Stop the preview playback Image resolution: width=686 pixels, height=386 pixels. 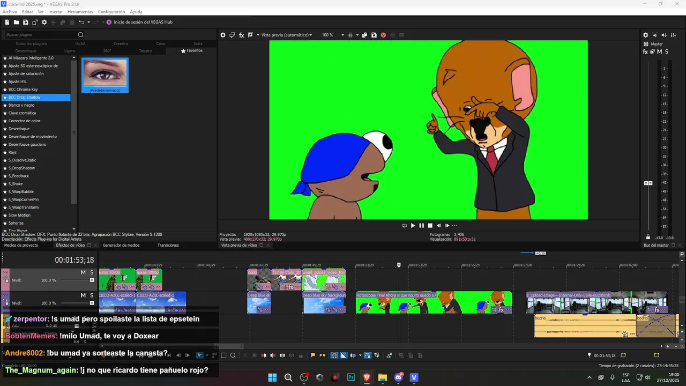pos(430,226)
